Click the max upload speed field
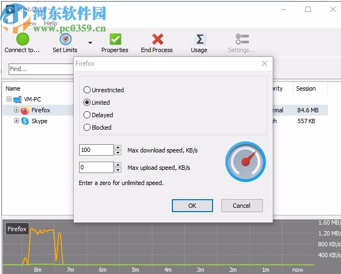 pos(96,167)
